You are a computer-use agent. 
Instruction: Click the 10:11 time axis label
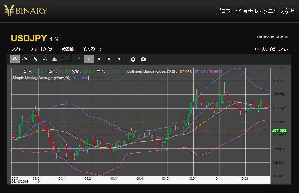point(218,178)
